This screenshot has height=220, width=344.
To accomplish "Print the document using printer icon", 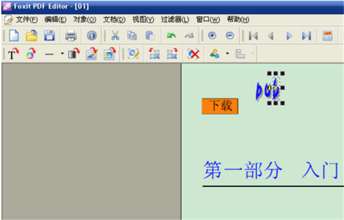I will point(71,35).
